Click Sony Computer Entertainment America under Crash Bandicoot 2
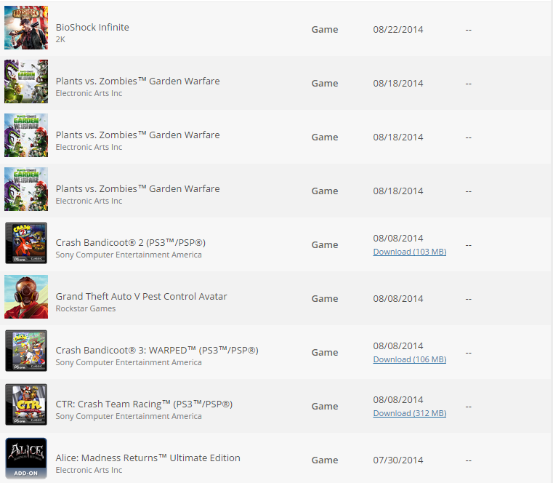This screenshot has height=483, width=553. click(x=129, y=255)
